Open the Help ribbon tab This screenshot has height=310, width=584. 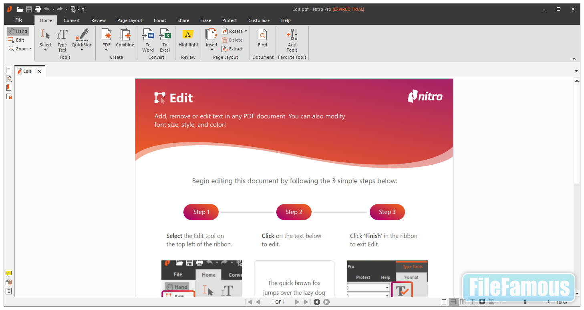286,20
